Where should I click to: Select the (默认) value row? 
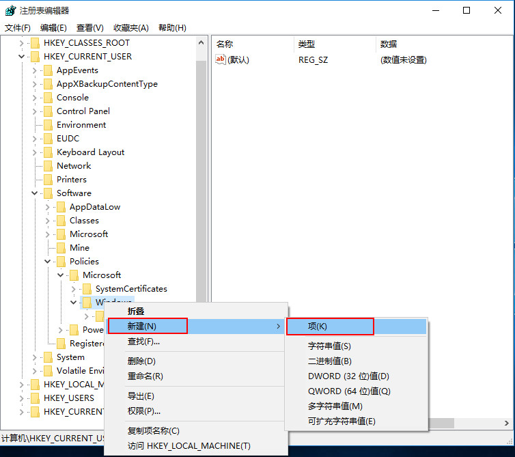(x=322, y=60)
